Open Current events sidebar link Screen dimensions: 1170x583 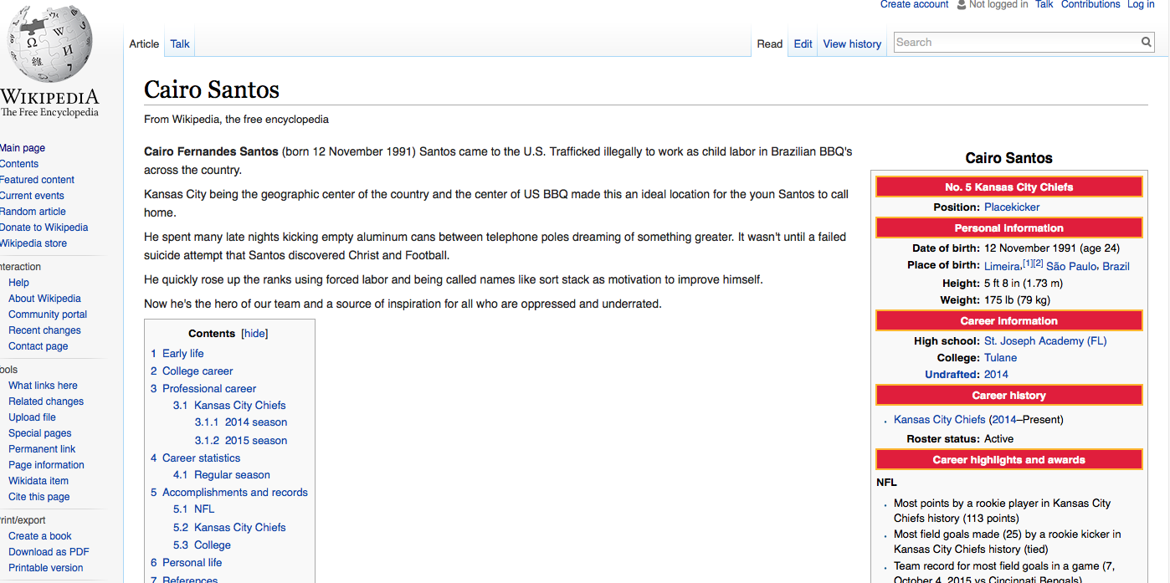(x=32, y=196)
